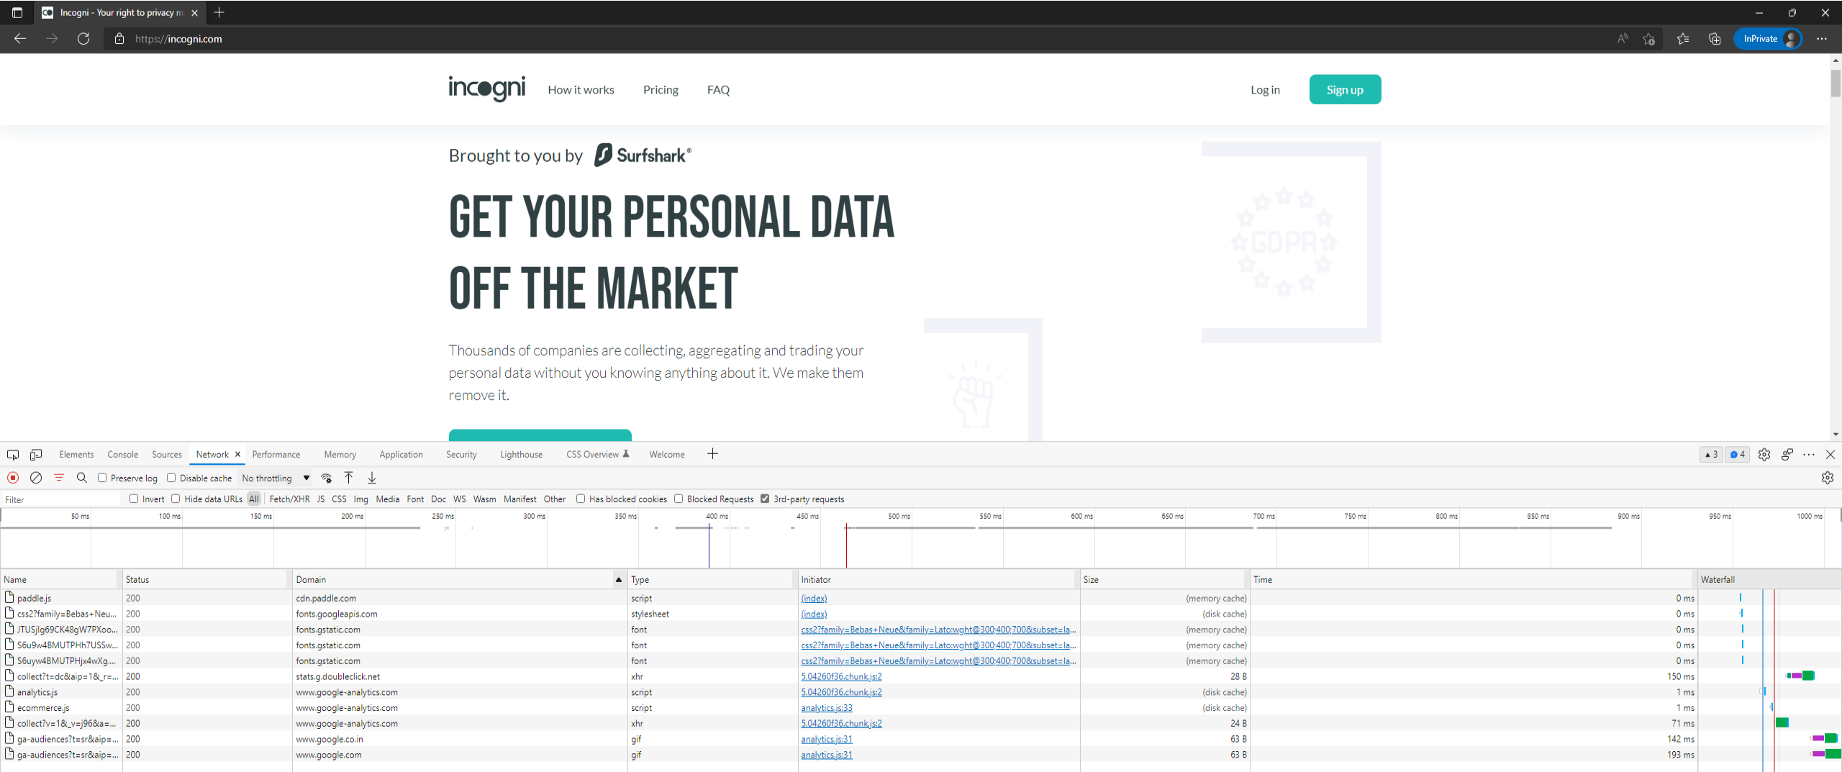Open Customize and control DevTools menu
This screenshot has height=772, width=1842.
(1809, 455)
